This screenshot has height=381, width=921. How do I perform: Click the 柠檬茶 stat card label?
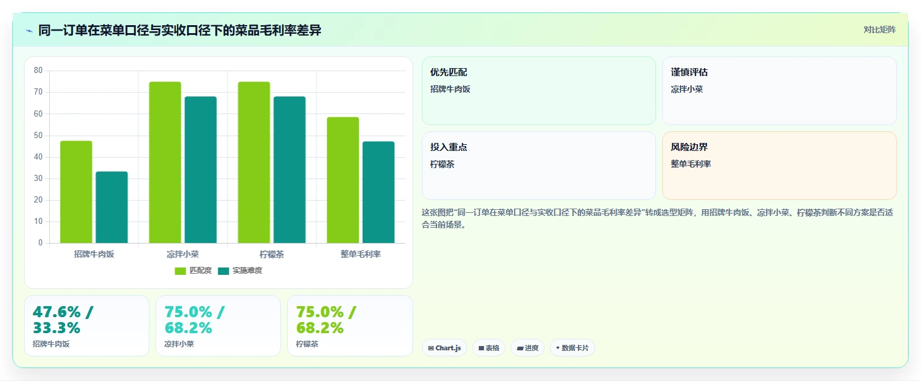(307, 344)
